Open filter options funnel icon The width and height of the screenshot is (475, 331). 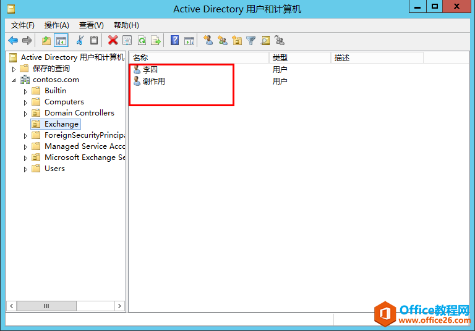(251, 40)
